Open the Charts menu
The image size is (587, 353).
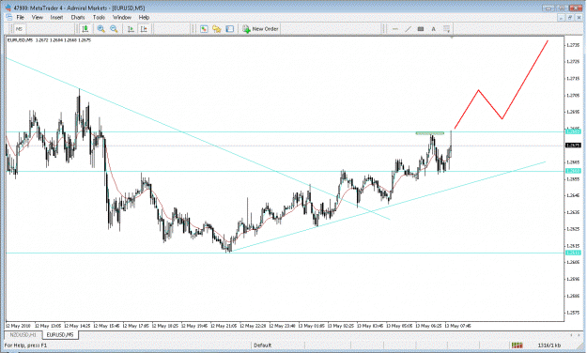[x=78, y=17]
